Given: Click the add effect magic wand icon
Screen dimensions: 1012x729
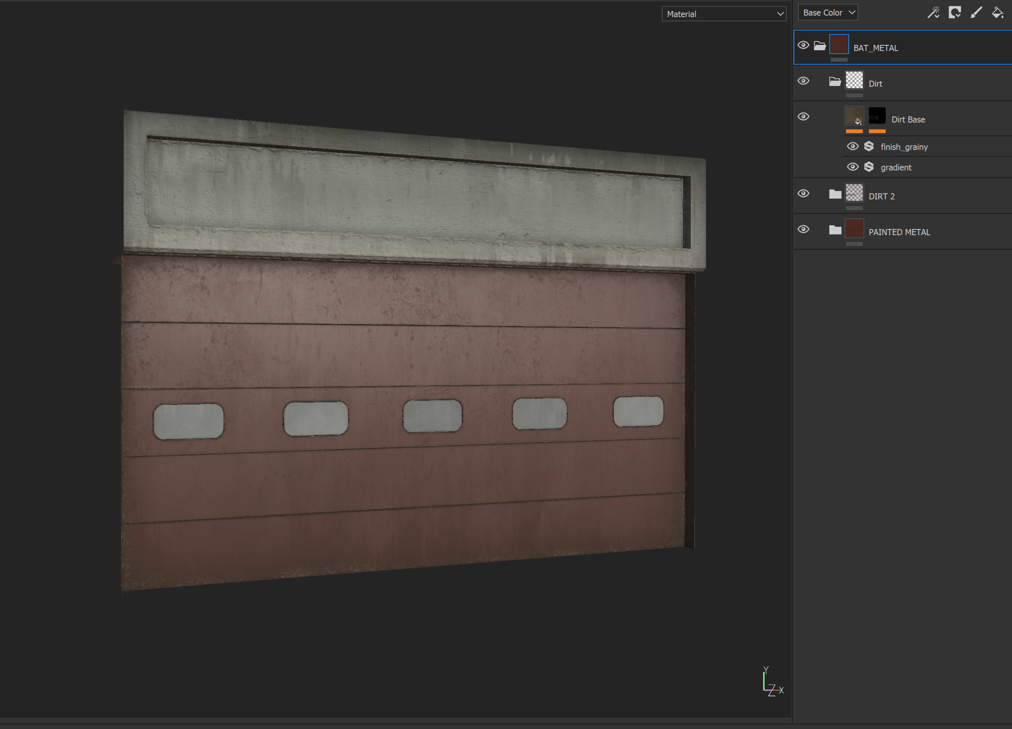Looking at the screenshot, I should (x=933, y=13).
